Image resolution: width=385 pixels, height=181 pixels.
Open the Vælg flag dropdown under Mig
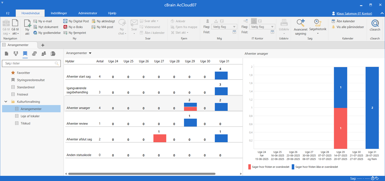(x=224, y=27)
